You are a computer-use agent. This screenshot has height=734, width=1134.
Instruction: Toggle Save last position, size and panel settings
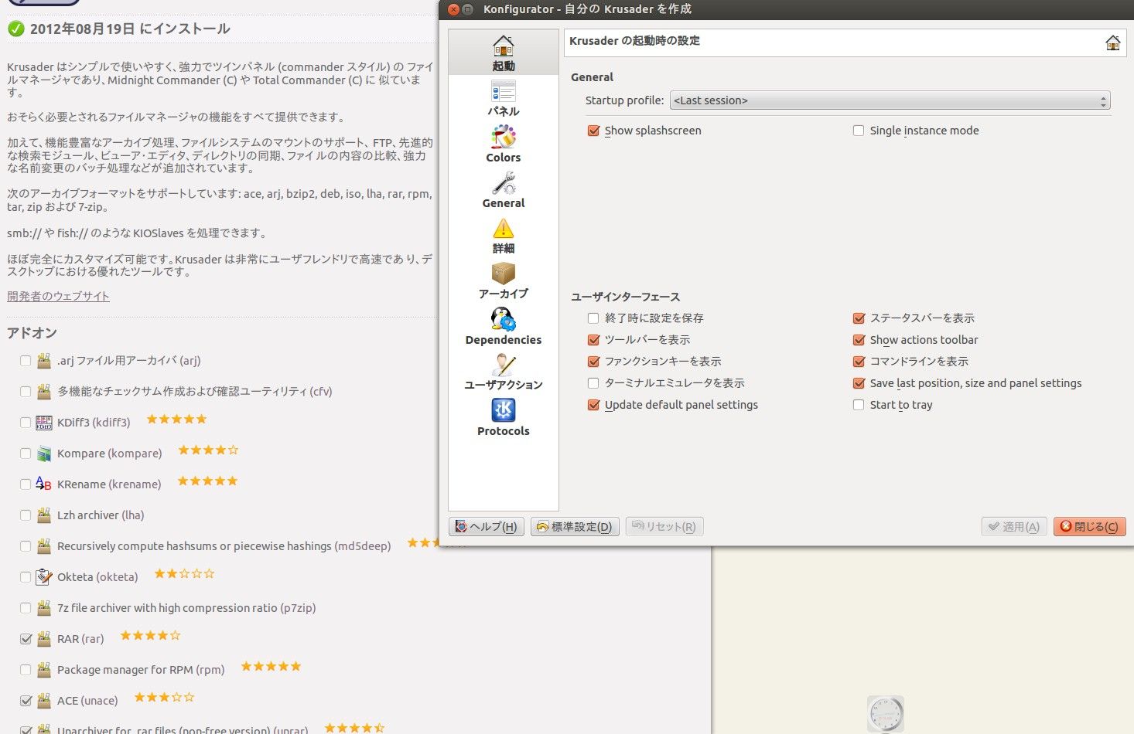point(859,383)
